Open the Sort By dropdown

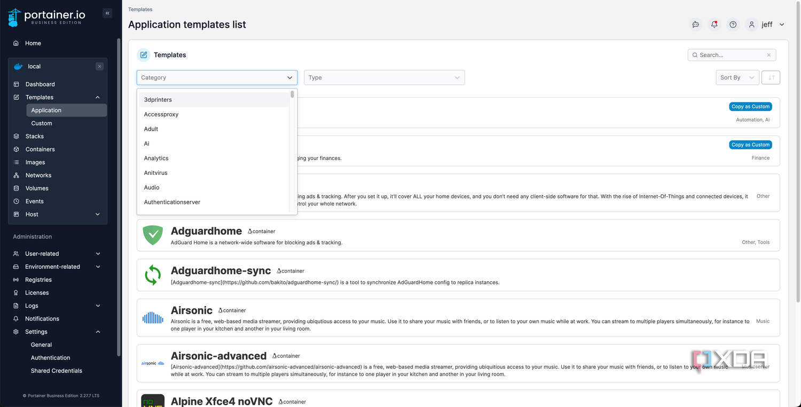pyautogui.click(x=737, y=77)
